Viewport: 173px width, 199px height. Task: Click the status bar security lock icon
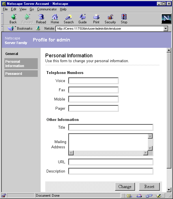coord(4,196)
